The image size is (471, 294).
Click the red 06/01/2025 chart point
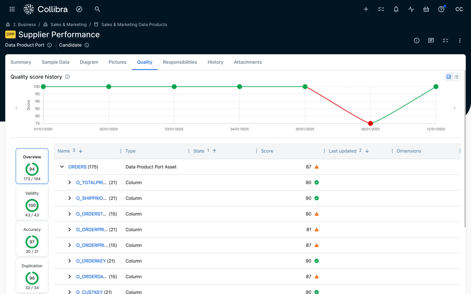point(370,123)
